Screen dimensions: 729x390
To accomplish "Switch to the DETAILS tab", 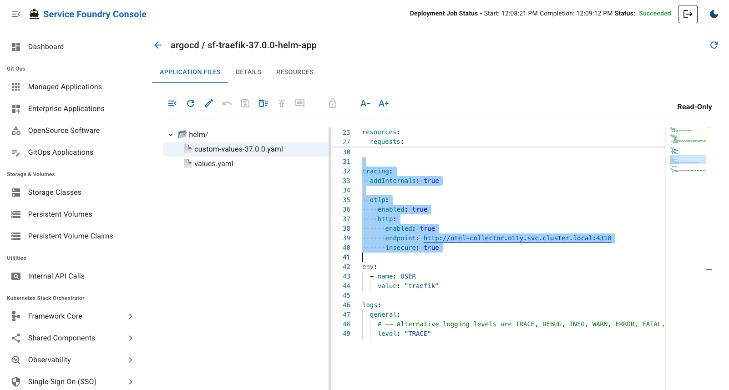I will point(248,72).
